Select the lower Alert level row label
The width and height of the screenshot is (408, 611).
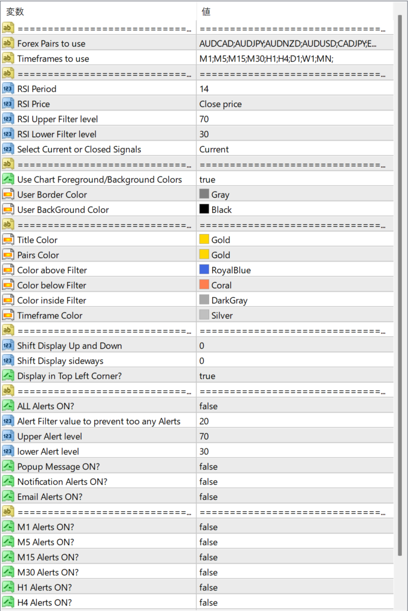pyautogui.click(x=48, y=451)
